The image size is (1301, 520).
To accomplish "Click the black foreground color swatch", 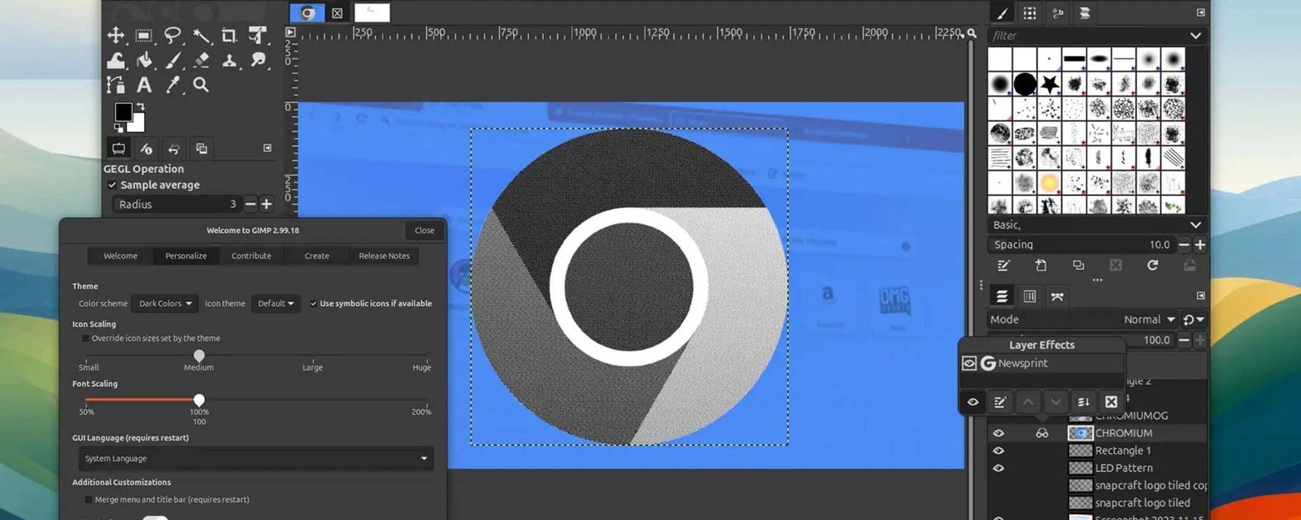I will pos(124,111).
